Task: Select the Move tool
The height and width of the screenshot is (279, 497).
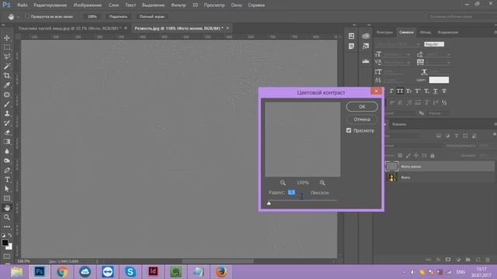Action: pyautogui.click(x=7, y=38)
